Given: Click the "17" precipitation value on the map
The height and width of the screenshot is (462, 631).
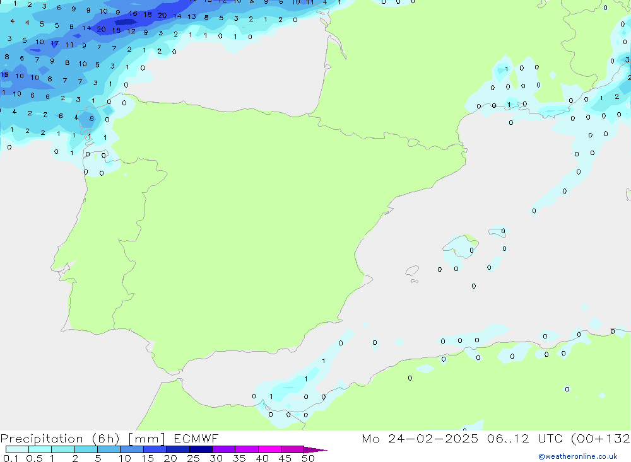Looking at the screenshot, I should coord(54,43).
